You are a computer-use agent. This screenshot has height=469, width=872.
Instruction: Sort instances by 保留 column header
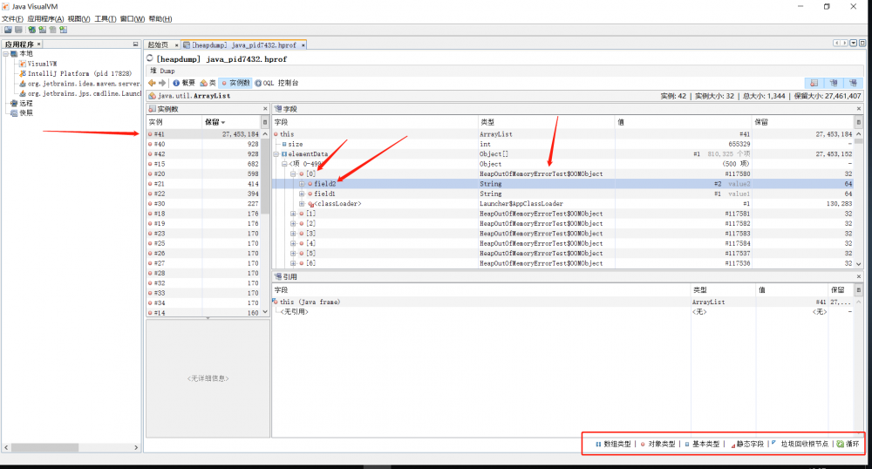tap(231, 122)
